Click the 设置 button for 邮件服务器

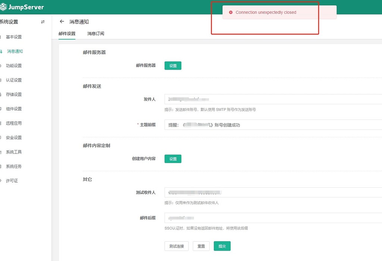173,65
